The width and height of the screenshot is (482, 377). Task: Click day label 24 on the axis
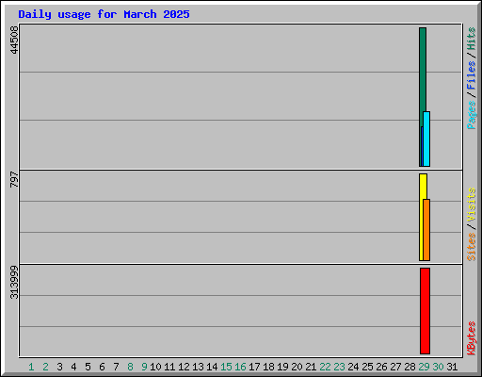pos(353,367)
